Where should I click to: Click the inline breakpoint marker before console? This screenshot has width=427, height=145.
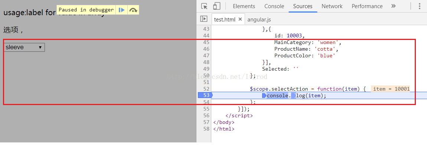click(264, 95)
